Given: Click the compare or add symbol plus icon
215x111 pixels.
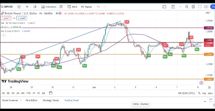Looking at the screenshot, I should click(x=19, y=7).
